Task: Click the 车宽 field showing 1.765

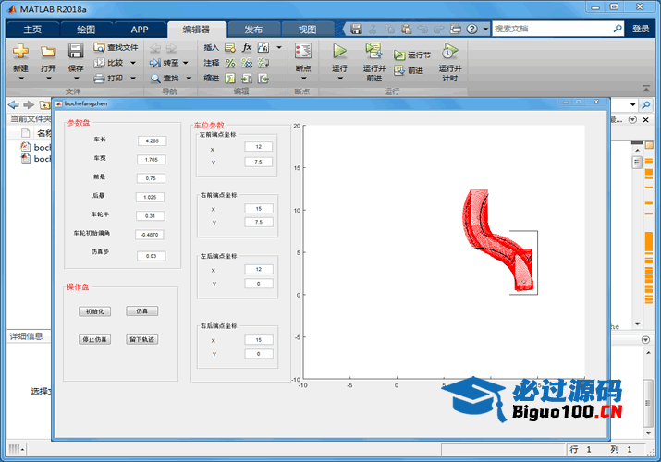Action: pyautogui.click(x=152, y=160)
